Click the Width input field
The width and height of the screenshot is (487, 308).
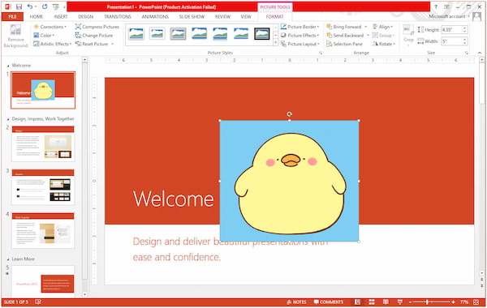[x=452, y=41]
